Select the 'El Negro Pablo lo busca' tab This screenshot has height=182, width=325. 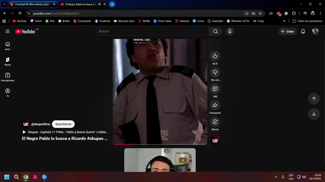pos(81,4)
